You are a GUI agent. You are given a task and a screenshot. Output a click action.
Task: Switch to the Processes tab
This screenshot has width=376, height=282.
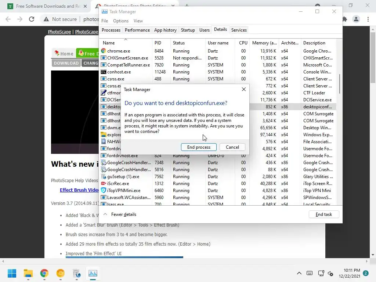pos(111,30)
